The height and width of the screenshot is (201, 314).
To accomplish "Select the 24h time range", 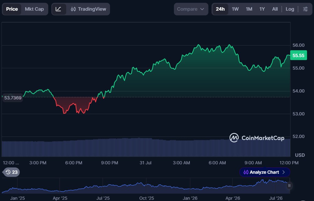I will pyautogui.click(x=220, y=9).
